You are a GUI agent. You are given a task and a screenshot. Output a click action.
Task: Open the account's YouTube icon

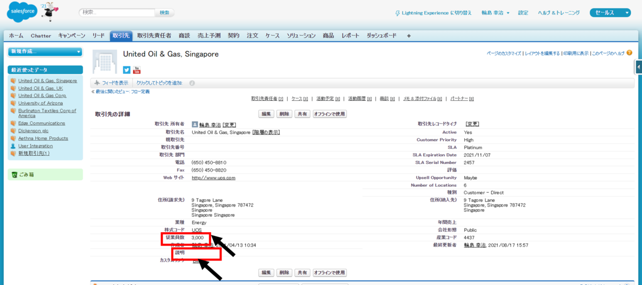pyautogui.click(x=136, y=70)
